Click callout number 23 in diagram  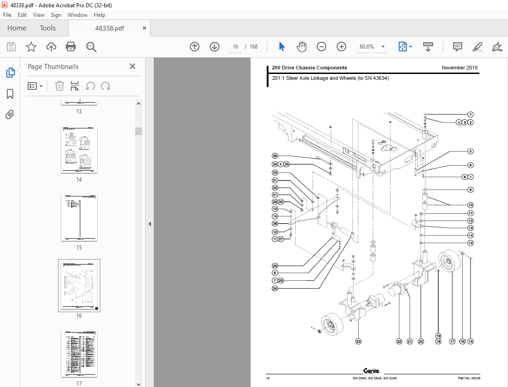[x=358, y=341]
